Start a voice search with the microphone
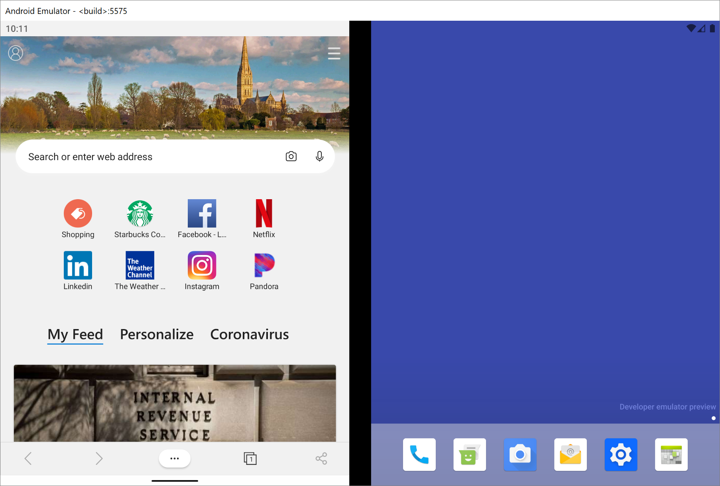Image resolution: width=720 pixels, height=486 pixels. click(x=319, y=156)
